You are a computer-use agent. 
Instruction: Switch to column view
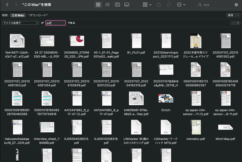[117, 5]
